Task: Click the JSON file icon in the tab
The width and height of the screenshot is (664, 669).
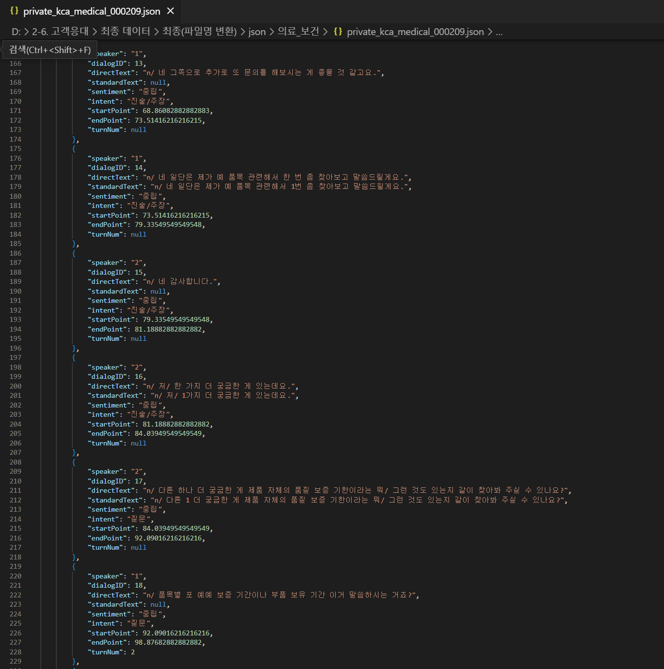Action: point(14,11)
